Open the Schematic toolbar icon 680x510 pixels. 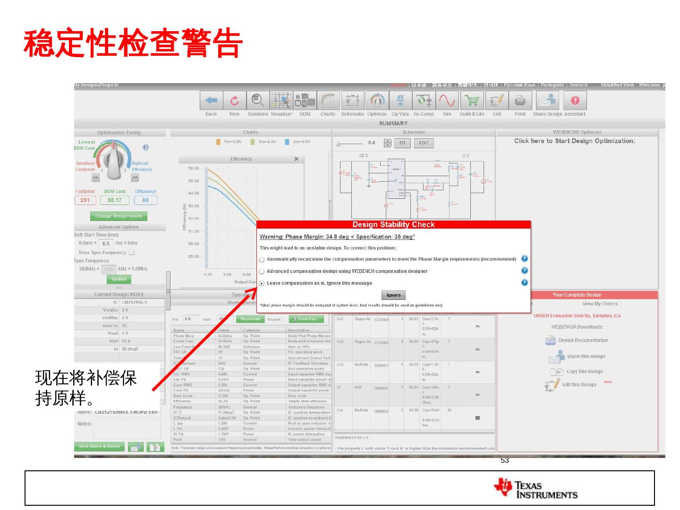[352, 100]
